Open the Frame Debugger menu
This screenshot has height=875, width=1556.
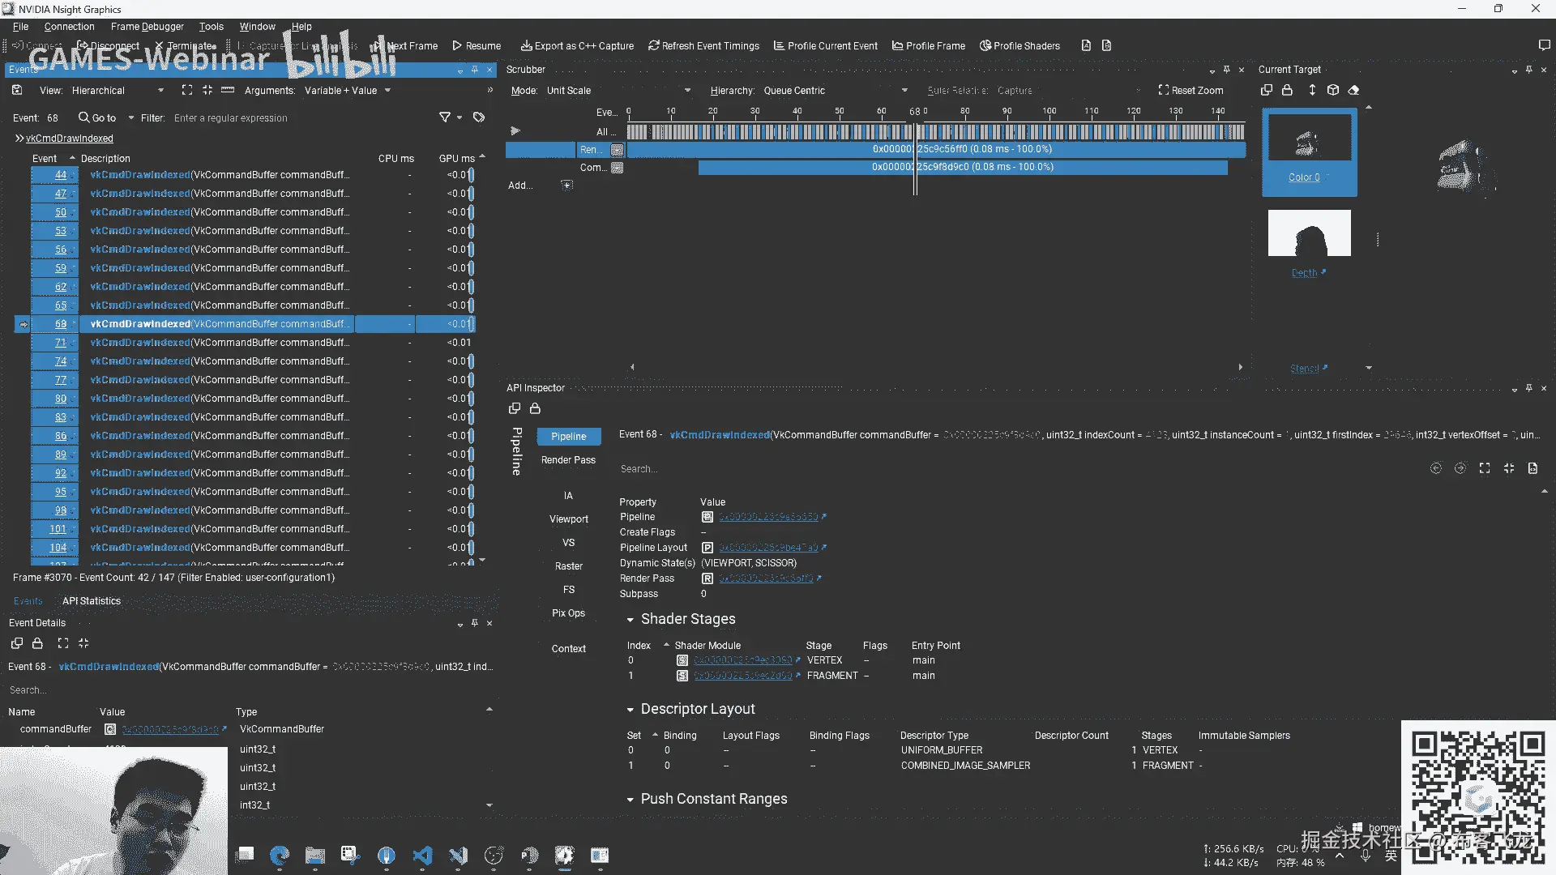(x=147, y=27)
